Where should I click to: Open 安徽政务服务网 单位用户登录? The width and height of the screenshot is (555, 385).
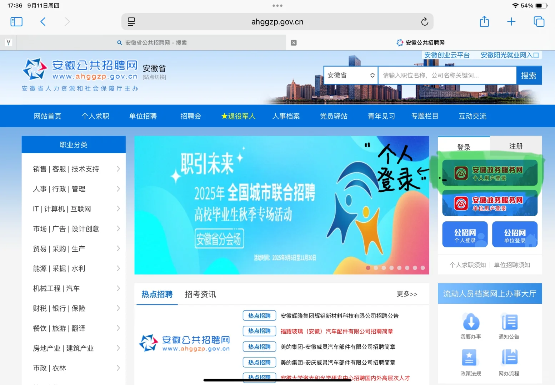click(490, 203)
